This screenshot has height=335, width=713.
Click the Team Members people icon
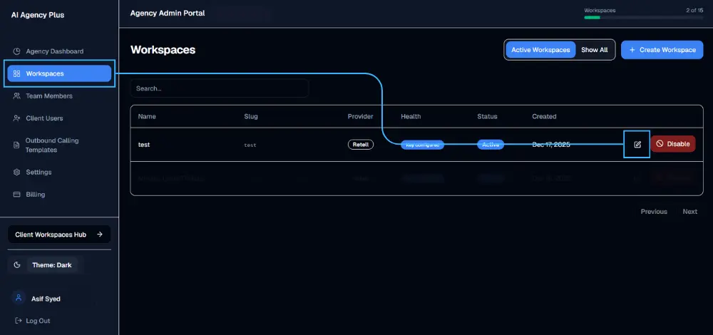[17, 96]
